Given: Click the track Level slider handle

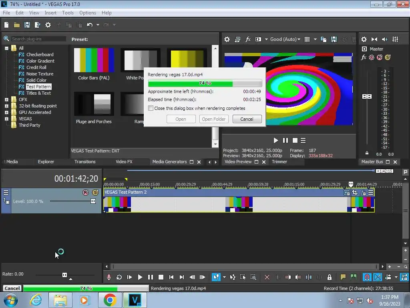Looking at the screenshot, I should point(93,201).
